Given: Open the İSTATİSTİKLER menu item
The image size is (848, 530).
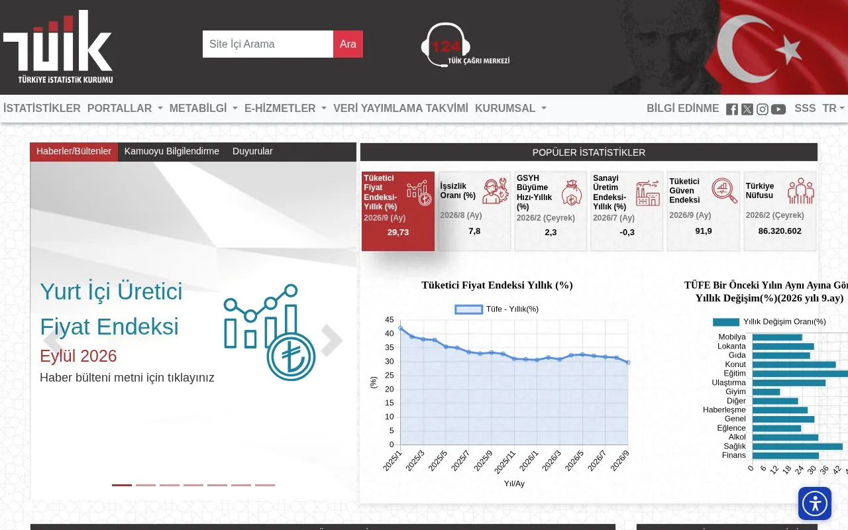Looking at the screenshot, I should (42, 109).
